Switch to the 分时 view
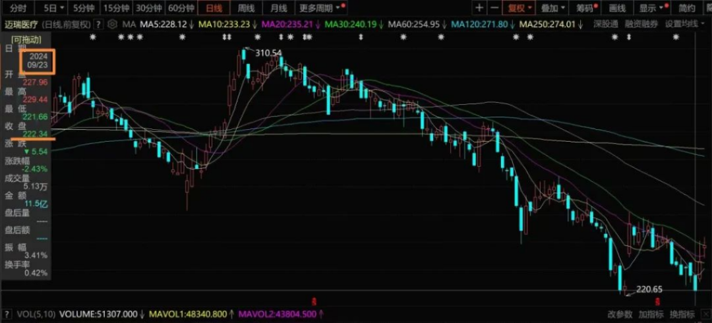Viewport: 712px width, 323px height. (18, 8)
